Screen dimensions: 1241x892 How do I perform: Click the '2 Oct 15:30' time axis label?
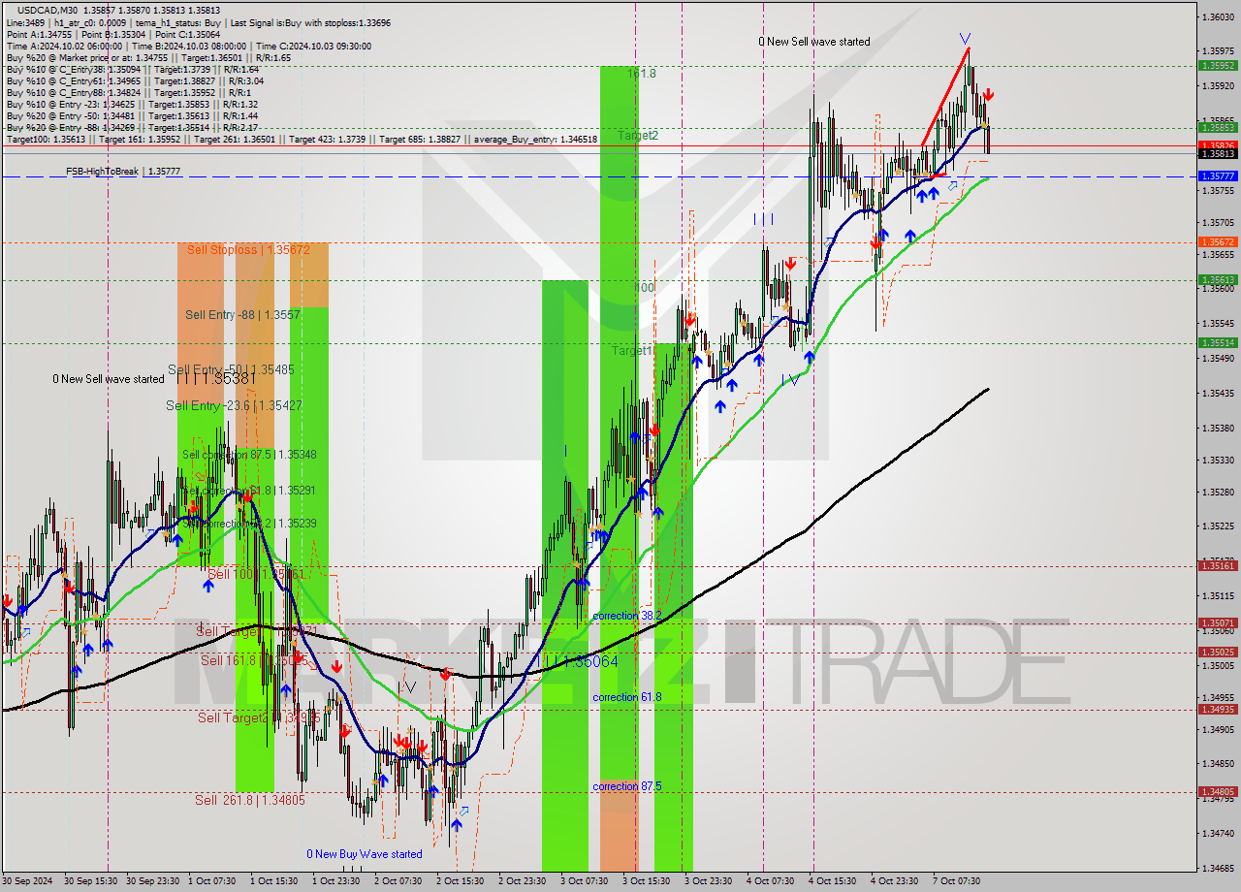coord(461,881)
